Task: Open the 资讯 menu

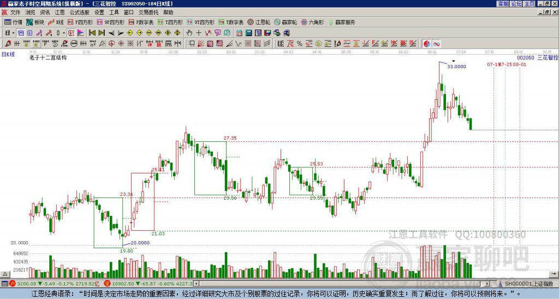Action: (45, 13)
